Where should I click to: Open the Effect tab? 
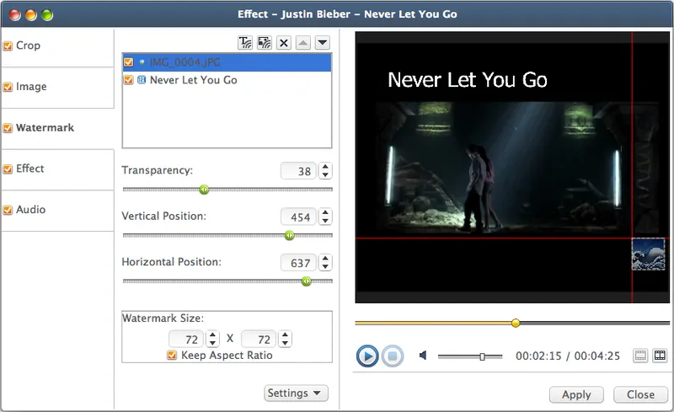pos(57,169)
